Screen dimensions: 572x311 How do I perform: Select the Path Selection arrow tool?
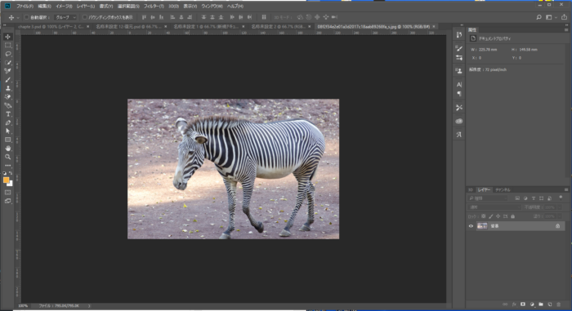[x=7, y=131]
